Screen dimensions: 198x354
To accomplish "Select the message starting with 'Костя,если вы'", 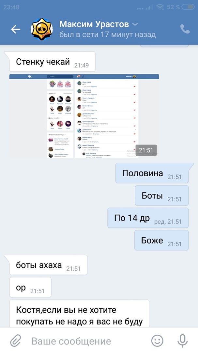I will pos(79,313).
